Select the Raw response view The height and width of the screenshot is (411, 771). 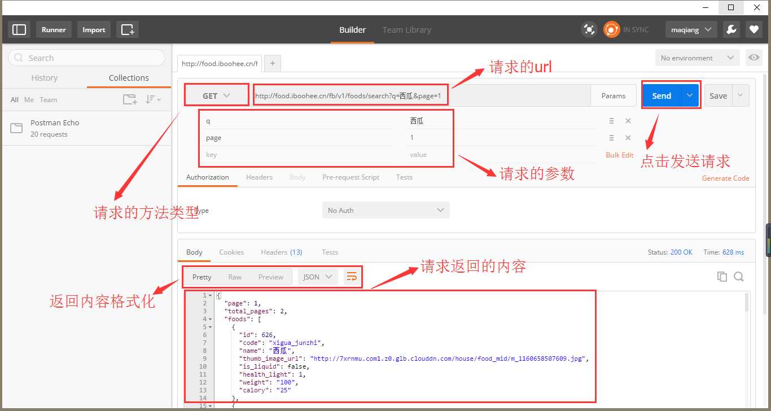point(235,277)
